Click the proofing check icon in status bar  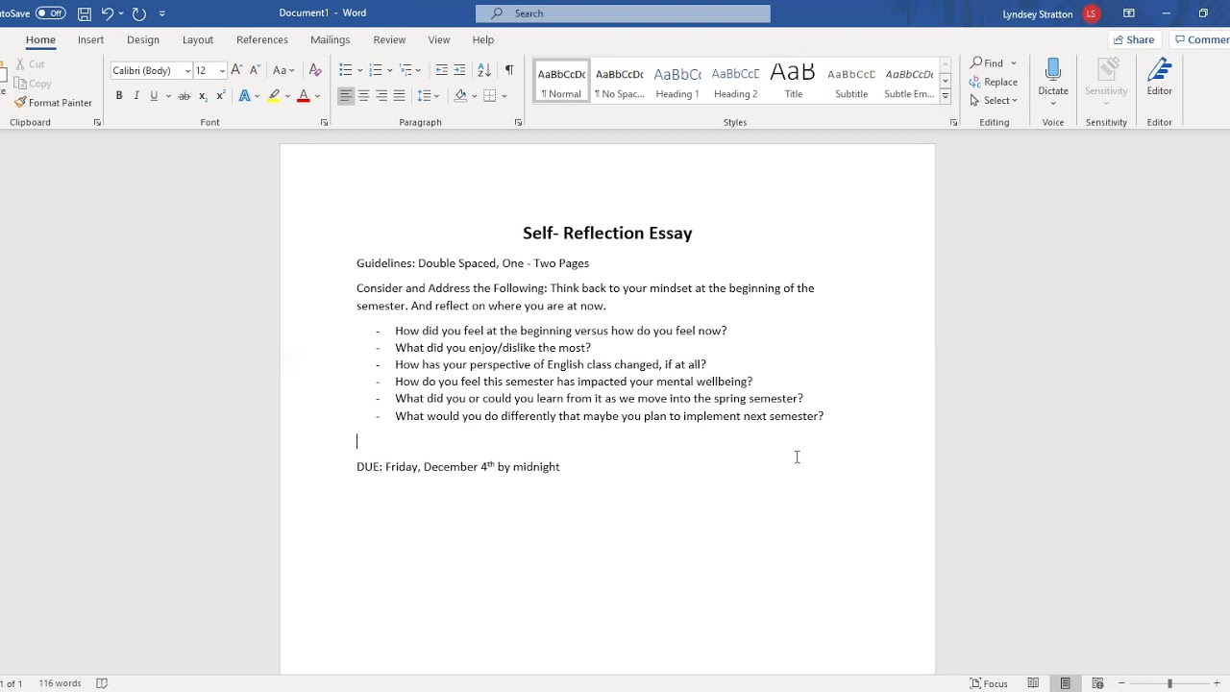click(102, 683)
